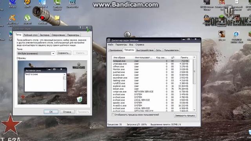Viewport: 251px width, 141px height.
Task: Open the Файл menu in Task Manager
Action: pyautogui.click(x=111, y=45)
